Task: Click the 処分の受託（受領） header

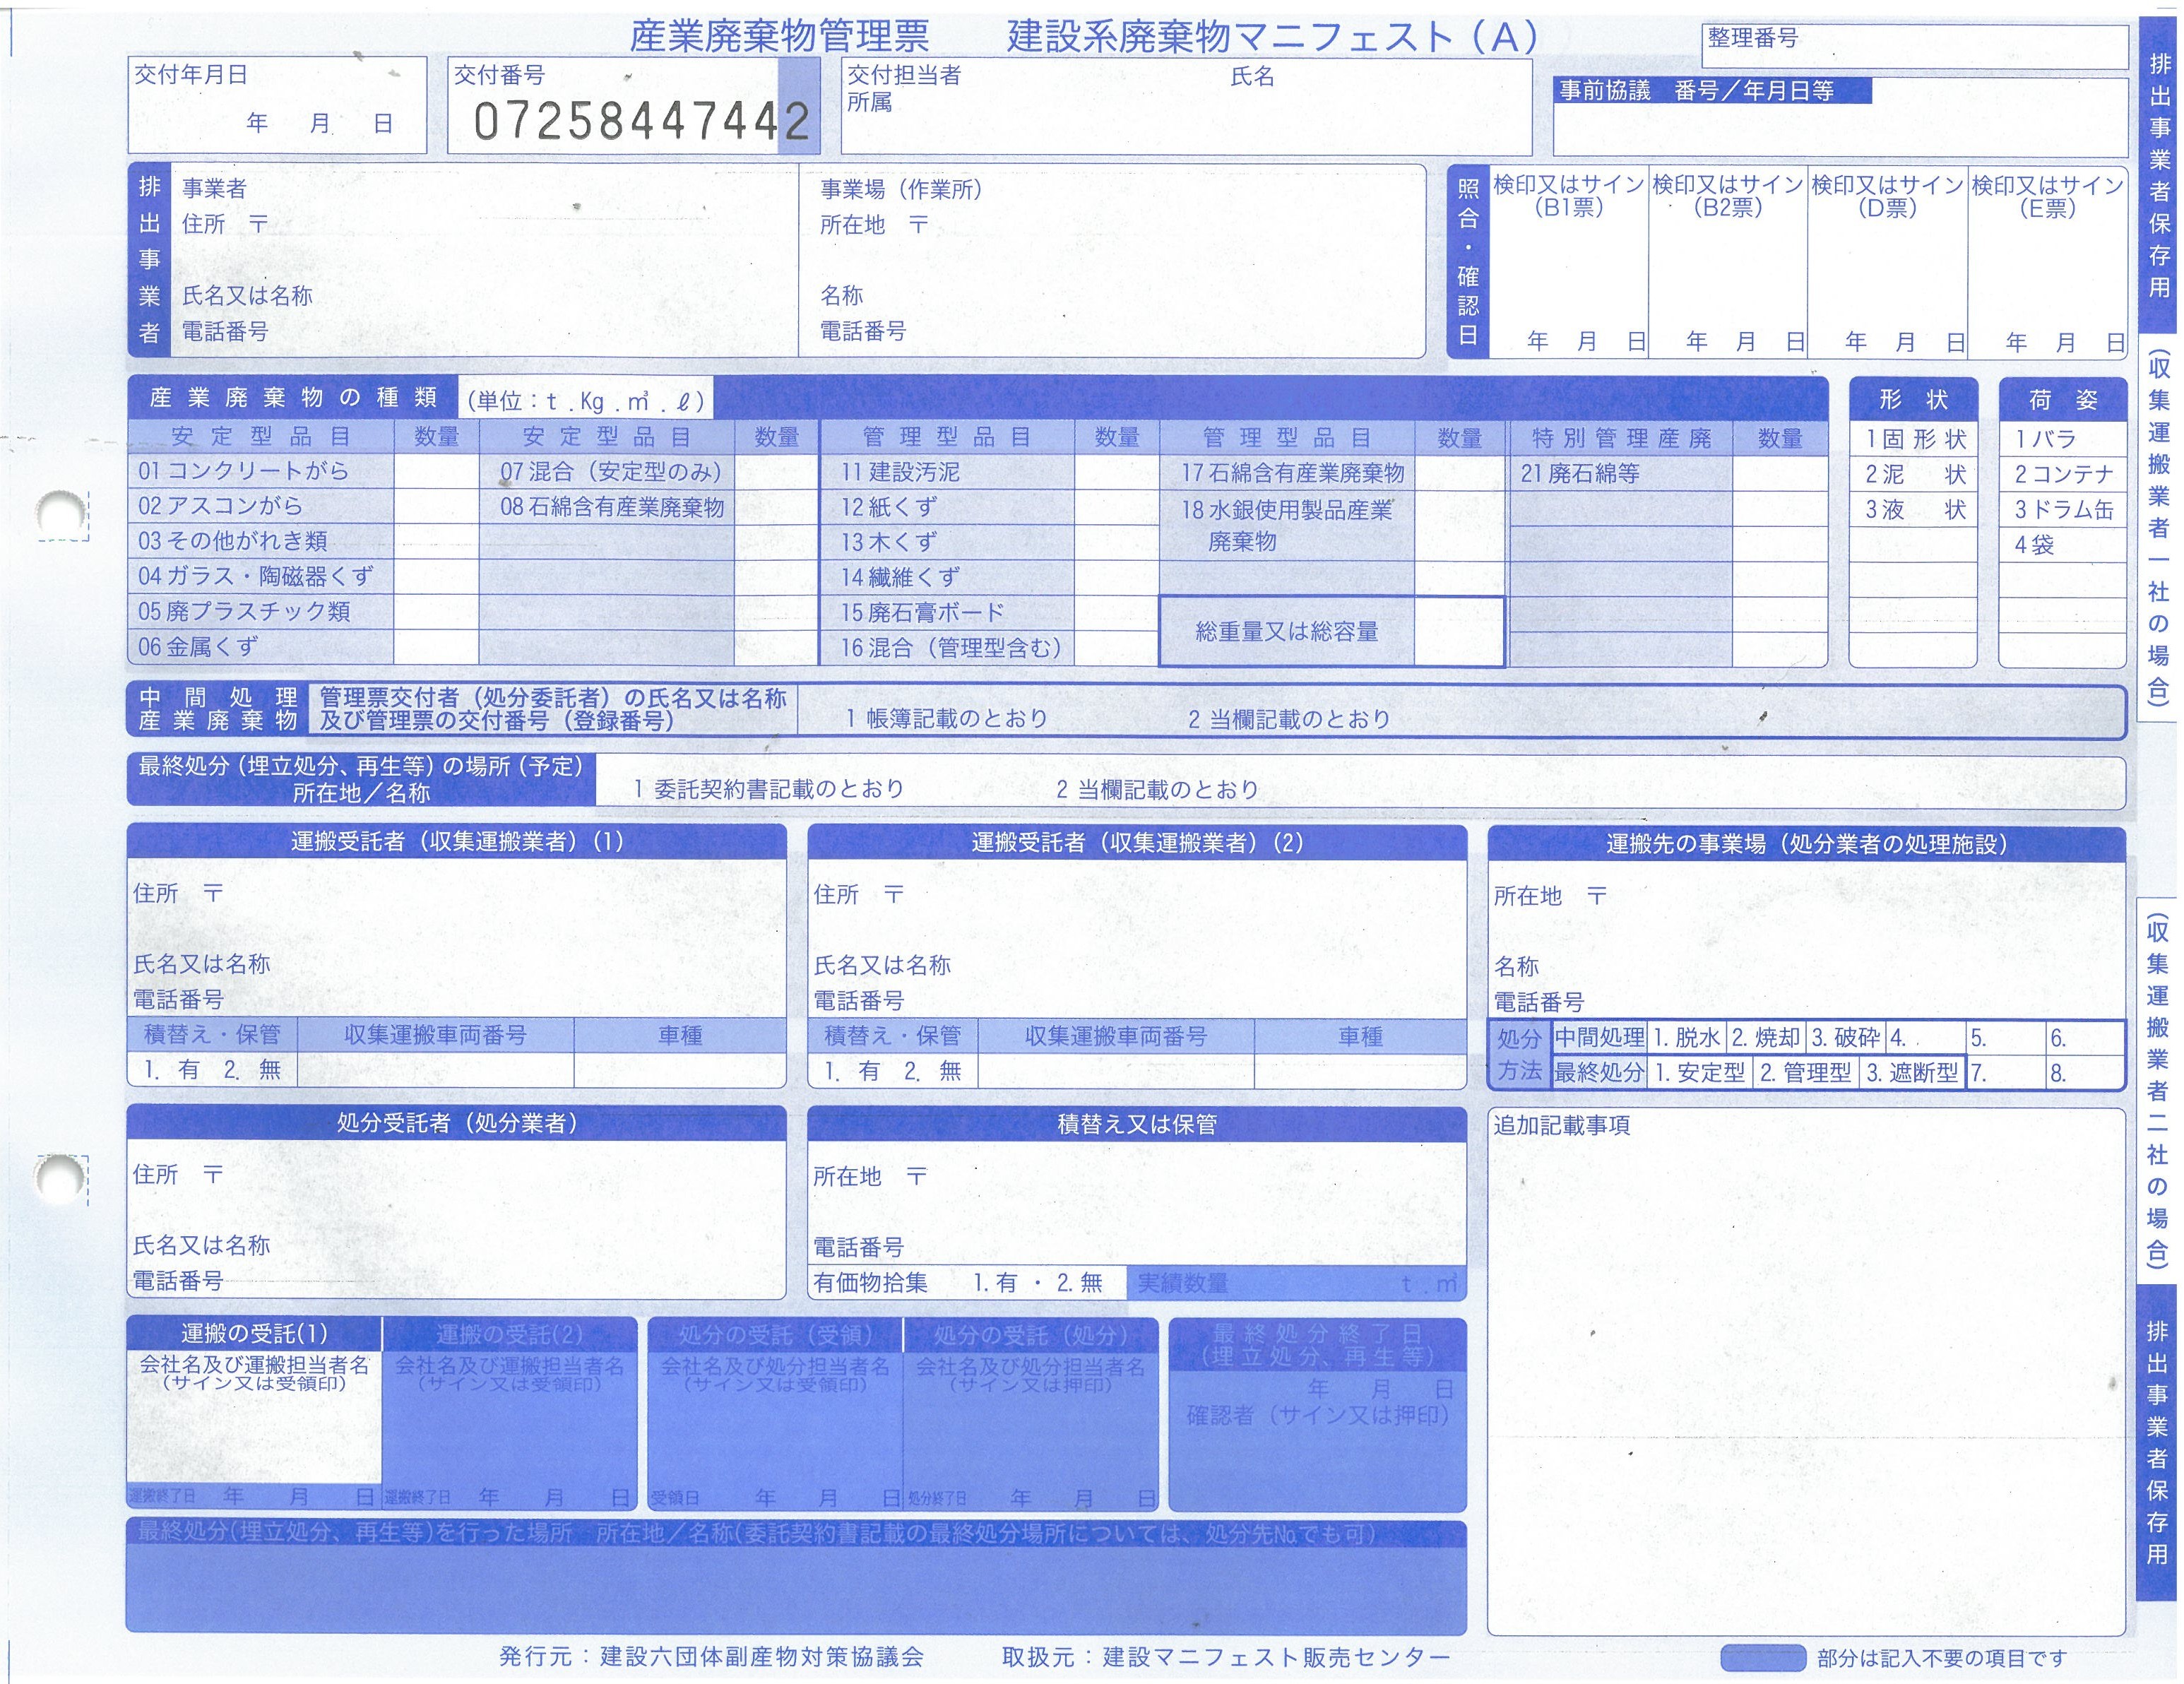Action: click(775, 1335)
